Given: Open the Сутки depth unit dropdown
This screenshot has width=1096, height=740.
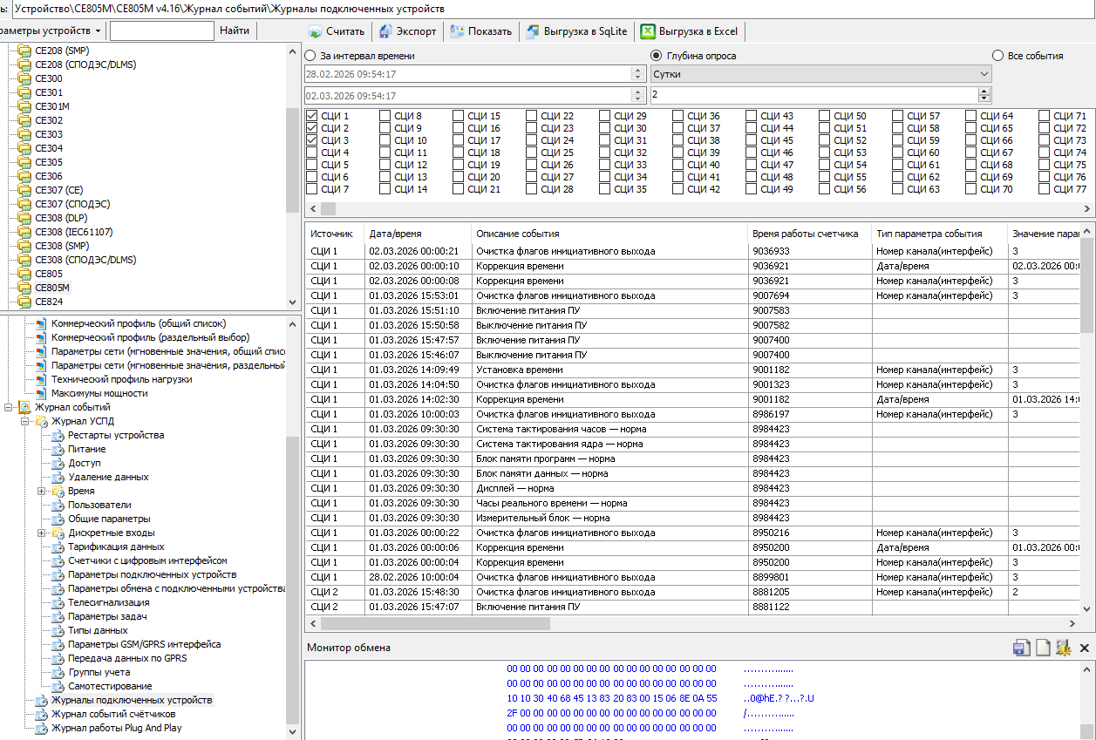Looking at the screenshot, I should (984, 74).
